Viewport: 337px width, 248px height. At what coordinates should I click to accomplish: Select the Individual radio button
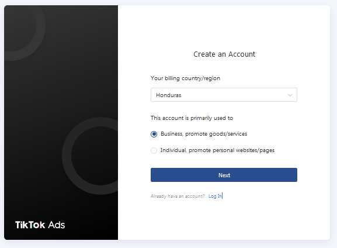[x=154, y=150]
